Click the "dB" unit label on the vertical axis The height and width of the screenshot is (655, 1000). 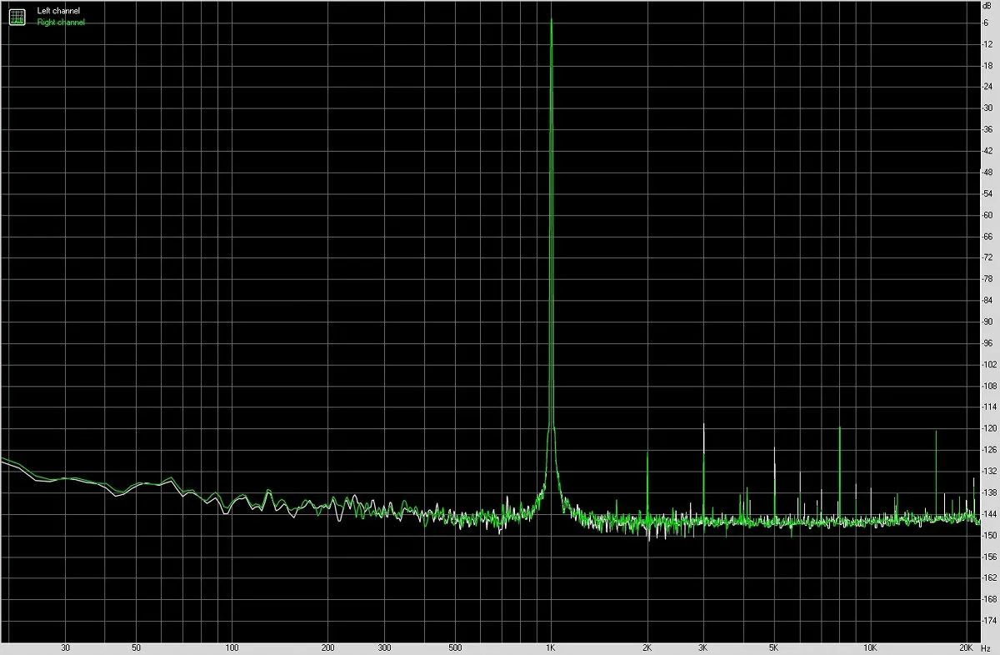(x=988, y=6)
